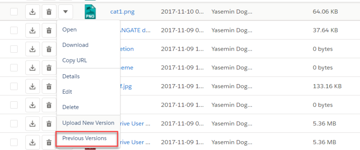
Task: Click download icon in 5.36 MB first row
Action: click(33, 124)
